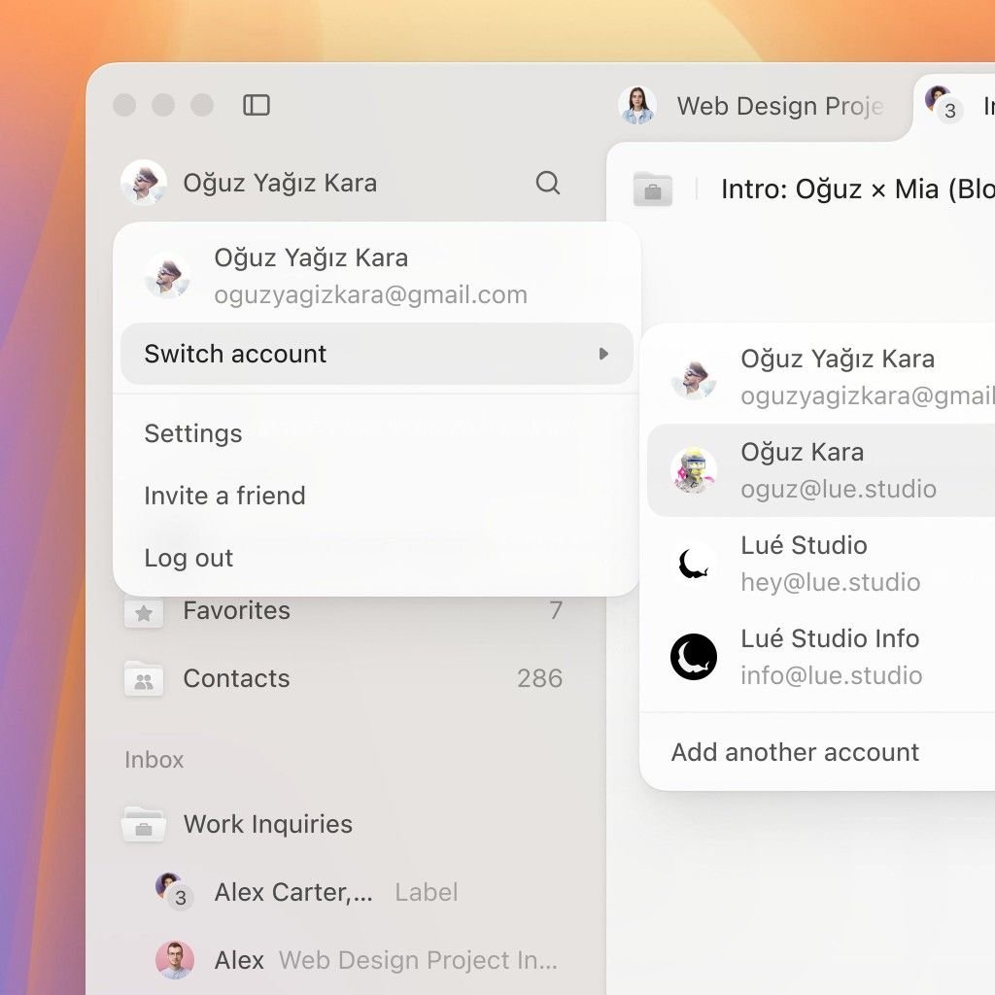
Task: Click the 7 count beside Favorites
Action: point(556,610)
